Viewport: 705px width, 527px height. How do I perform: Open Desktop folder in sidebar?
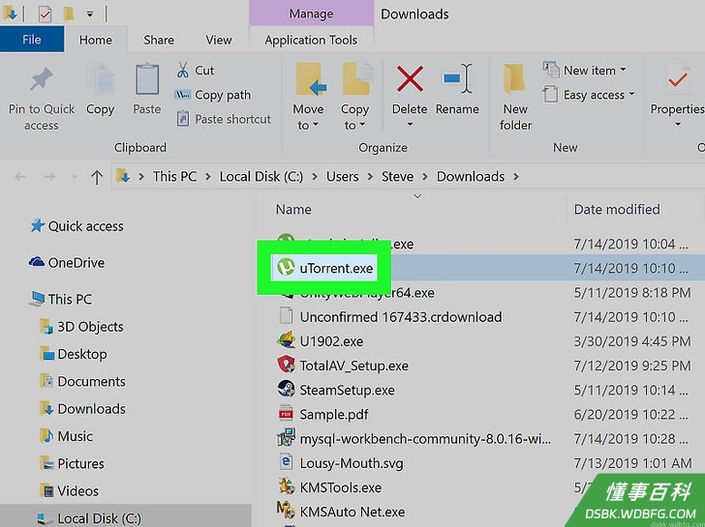pos(74,354)
